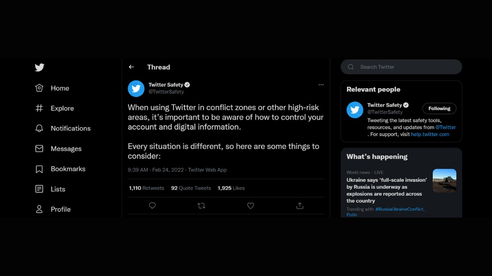Viewport: 492px width, 276px height.
Task: Go back using the Thread arrow
Action: click(131, 67)
